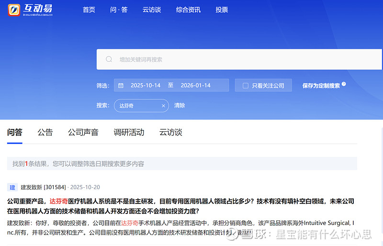Open the question about 达芬奇医疗机器人系统

click(x=180, y=206)
